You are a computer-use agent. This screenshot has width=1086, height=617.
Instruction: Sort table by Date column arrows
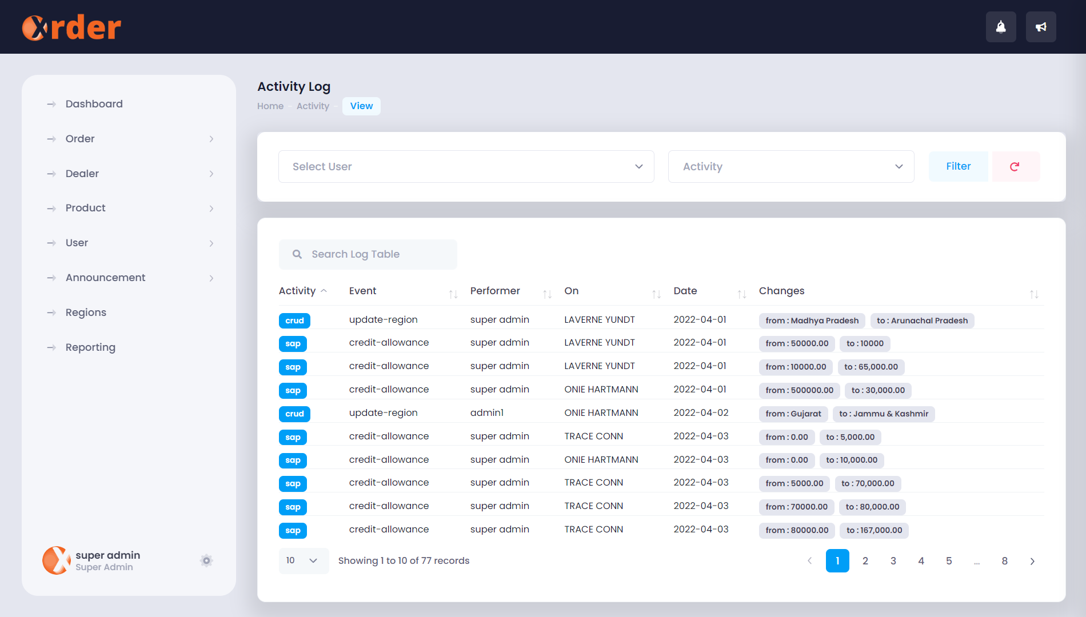click(741, 294)
